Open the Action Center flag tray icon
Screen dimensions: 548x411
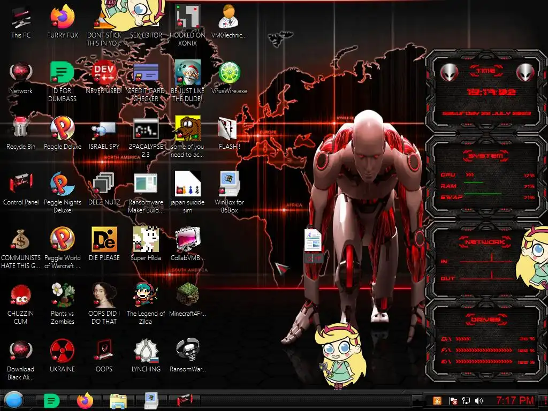point(453,401)
